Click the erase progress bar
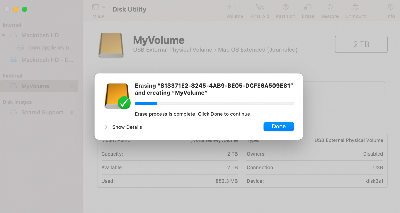400x213 pixels. click(x=214, y=104)
